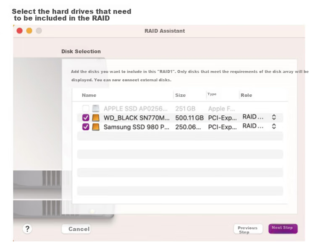Click the Samsung SSD 980 orange drive icon
This screenshot has height=244, width=315.
96,127
